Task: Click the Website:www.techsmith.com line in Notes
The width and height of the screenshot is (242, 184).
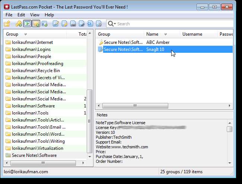Action: click(x=122, y=147)
